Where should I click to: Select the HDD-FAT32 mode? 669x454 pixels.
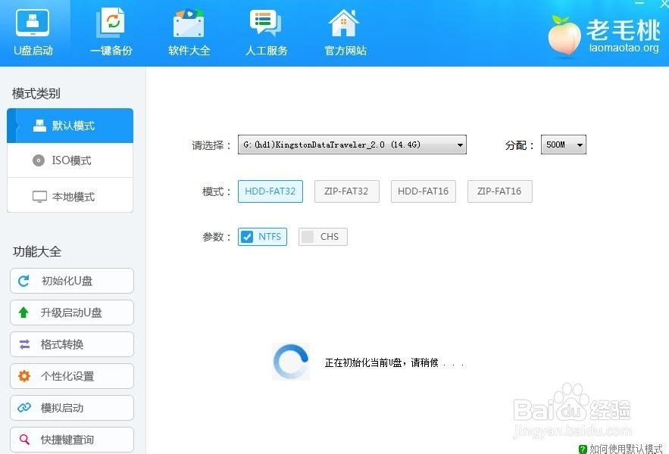tap(270, 191)
